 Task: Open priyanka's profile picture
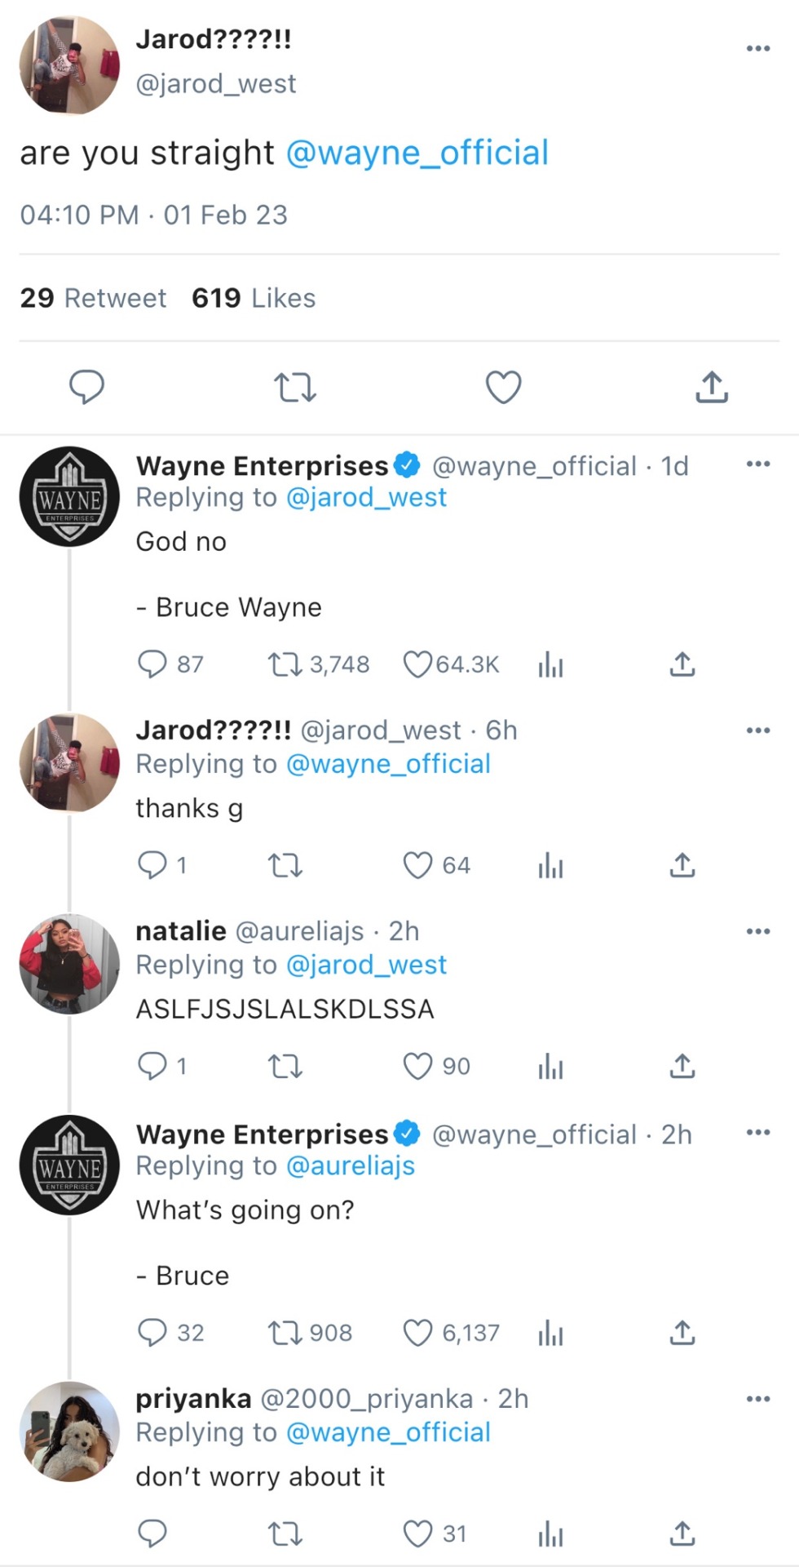[x=69, y=1432]
